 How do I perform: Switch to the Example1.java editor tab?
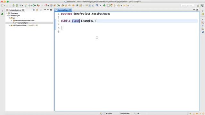click(63, 10)
